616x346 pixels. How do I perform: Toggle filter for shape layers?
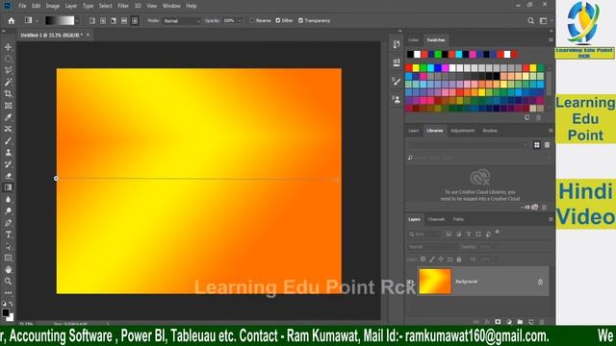(x=478, y=235)
